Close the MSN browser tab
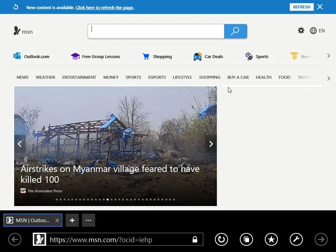Screen dimensions: 336x252 click(57, 220)
